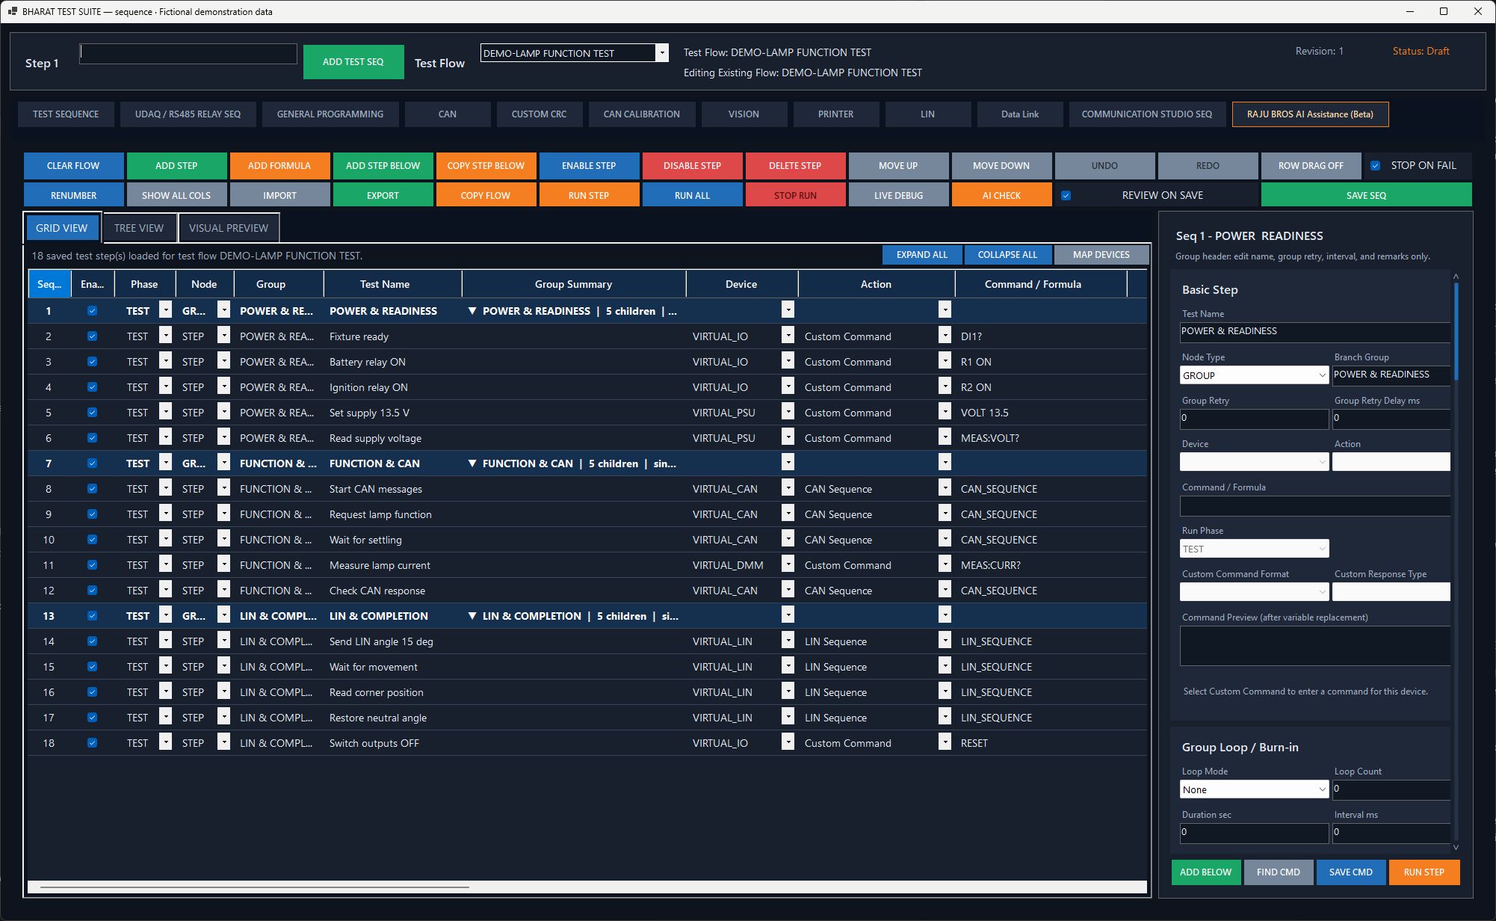Image resolution: width=1496 pixels, height=921 pixels.
Task: Click the 'VOLT 13.5' command cell
Action: click(1040, 413)
